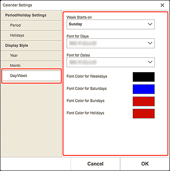Open the Font Color for Sundays swatch
The height and width of the screenshot is (171, 170).
pyautogui.click(x=144, y=101)
